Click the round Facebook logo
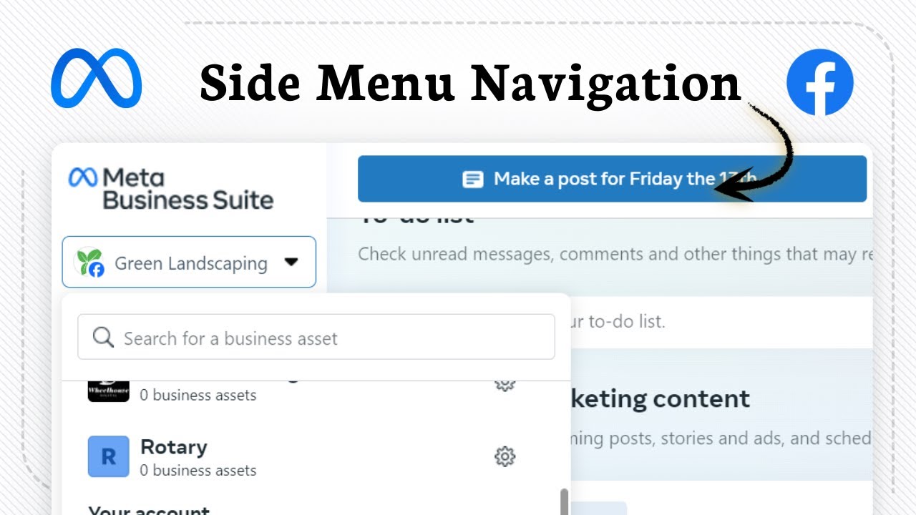The width and height of the screenshot is (916, 515). pyautogui.click(x=819, y=82)
